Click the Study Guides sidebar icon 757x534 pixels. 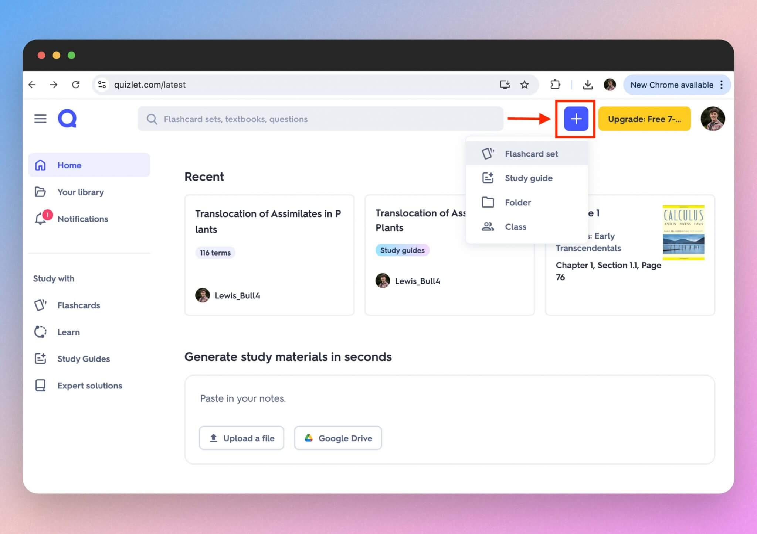pos(41,359)
